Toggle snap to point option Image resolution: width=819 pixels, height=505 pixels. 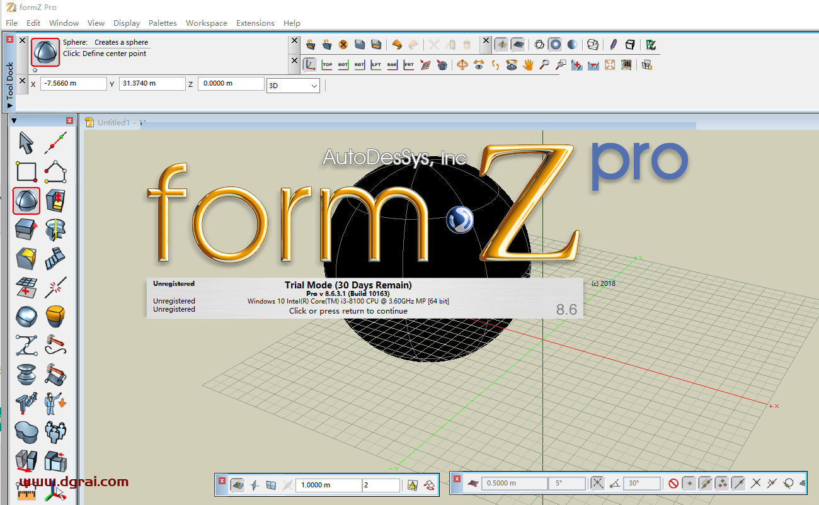click(x=690, y=484)
